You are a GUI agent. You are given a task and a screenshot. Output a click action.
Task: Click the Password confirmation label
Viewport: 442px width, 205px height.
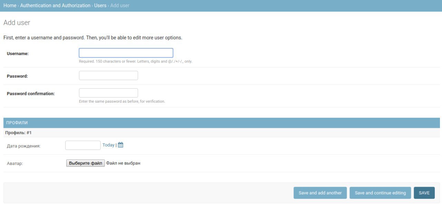click(x=31, y=93)
